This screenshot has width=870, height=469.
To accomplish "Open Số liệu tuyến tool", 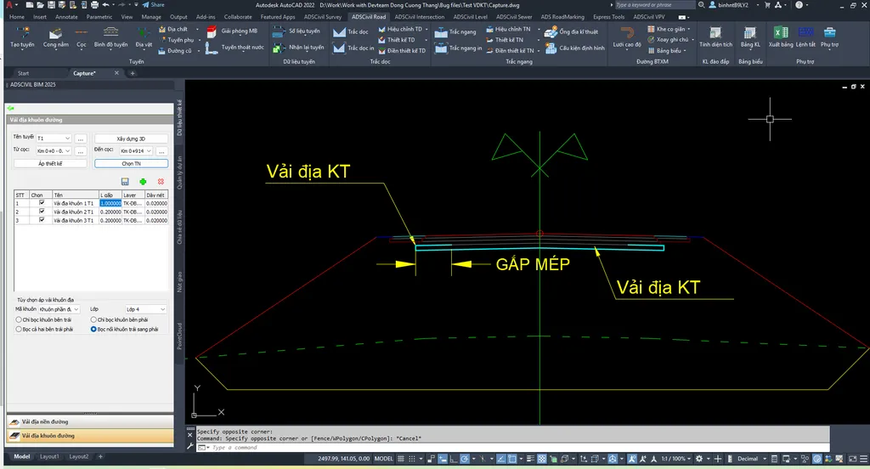I will (x=297, y=31).
